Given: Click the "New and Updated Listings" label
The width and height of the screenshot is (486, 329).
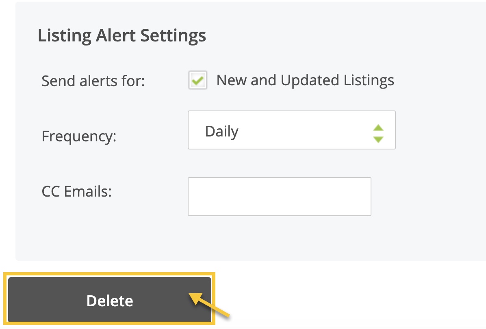Looking at the screenshot, I should pyautogui.click(x=305, y=80).
